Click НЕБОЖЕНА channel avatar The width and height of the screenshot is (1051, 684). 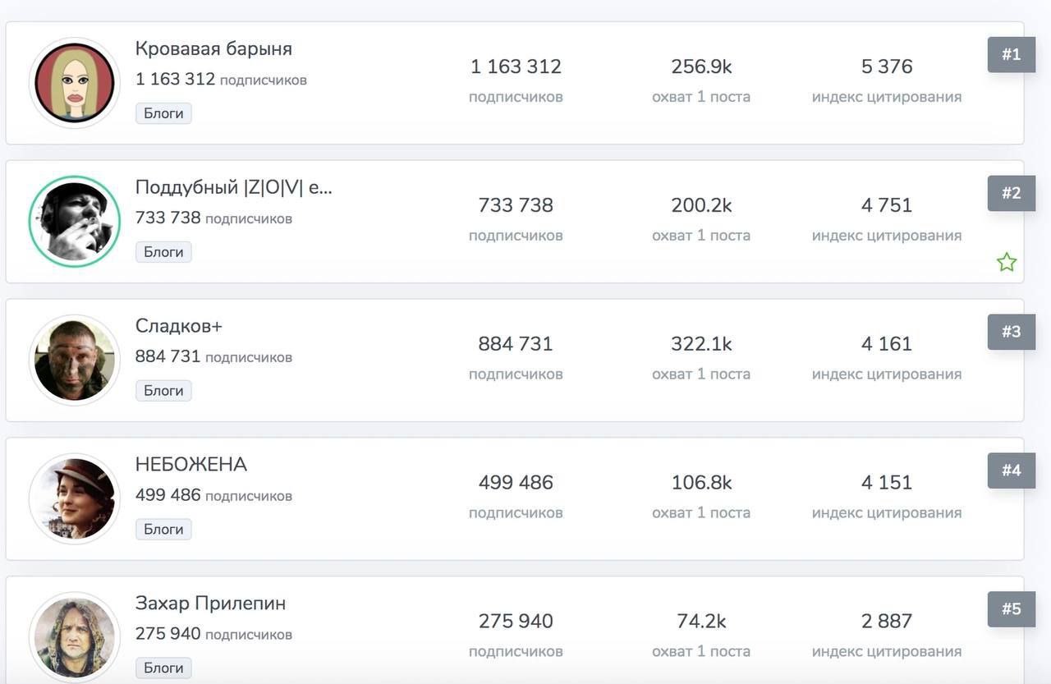point(75,499)
